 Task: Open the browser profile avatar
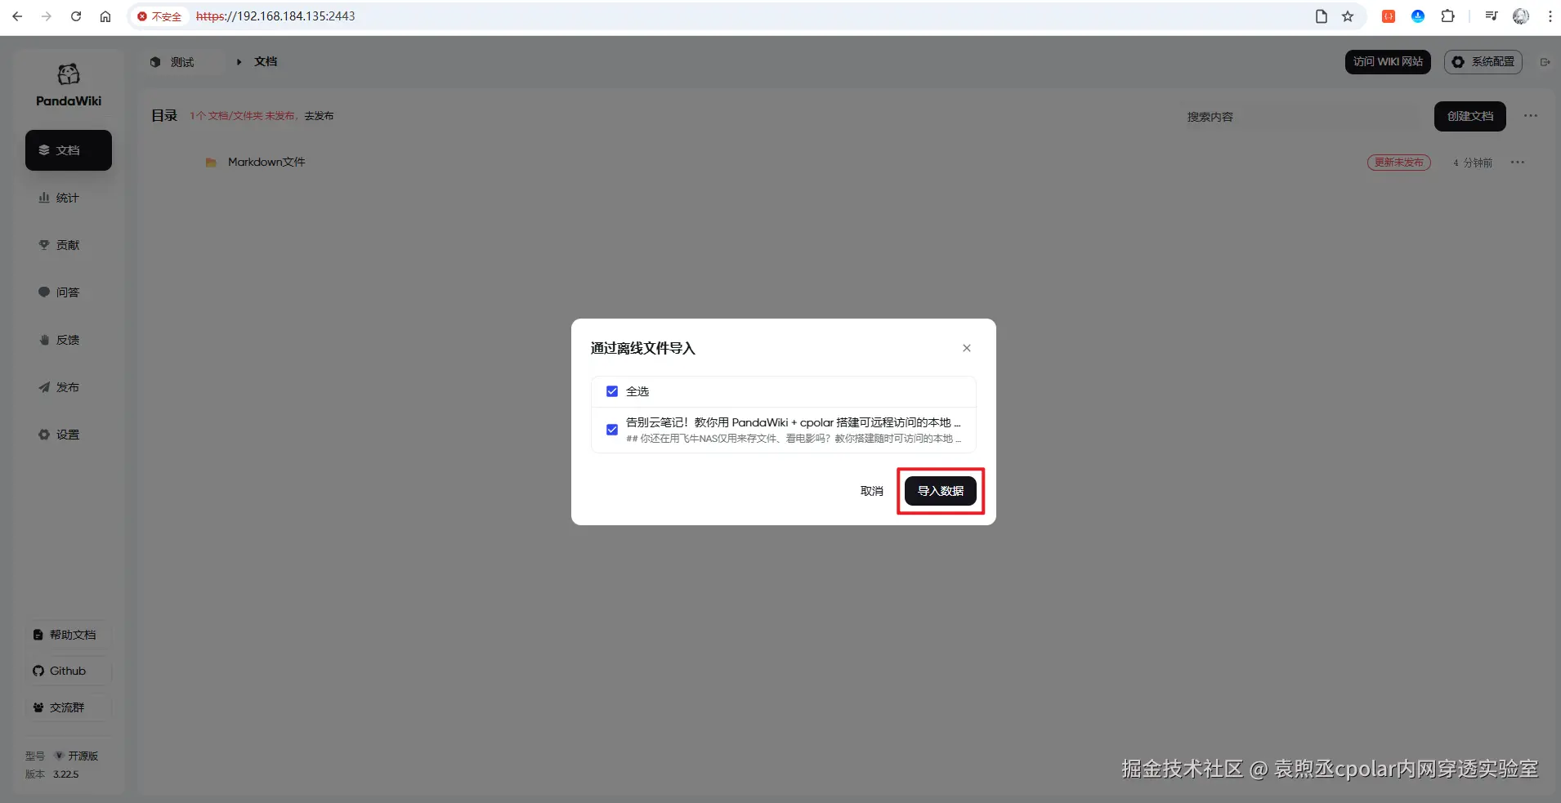click(x=1521, y=16)
